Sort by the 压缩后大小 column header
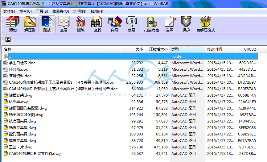Image resolution: width=267 pixels, height=162 pixels. 157,49
